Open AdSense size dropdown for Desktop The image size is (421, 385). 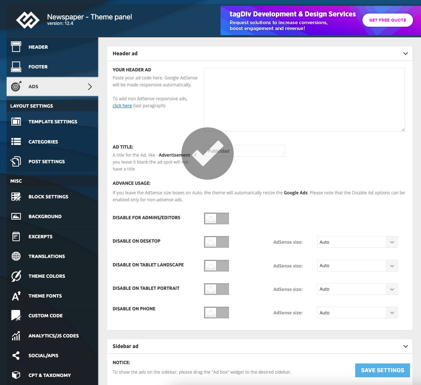[x=357, y=242]
